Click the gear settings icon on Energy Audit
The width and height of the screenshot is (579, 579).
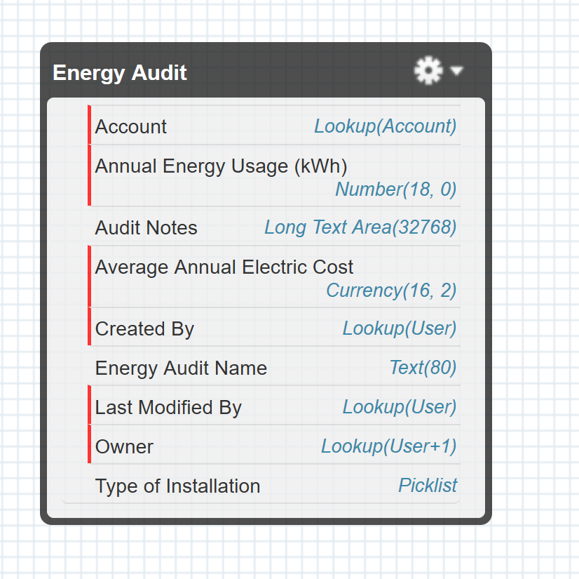(428, 71)
